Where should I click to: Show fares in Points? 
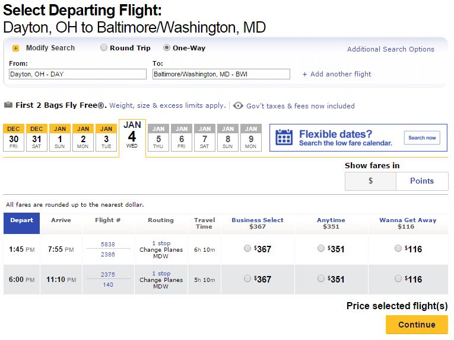pyautogui.click(x=422, y=181)
